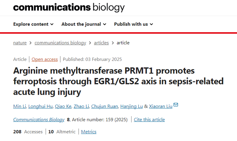Click the Open access link
Viewport: 237px width, 141px height.
[45, 59]
